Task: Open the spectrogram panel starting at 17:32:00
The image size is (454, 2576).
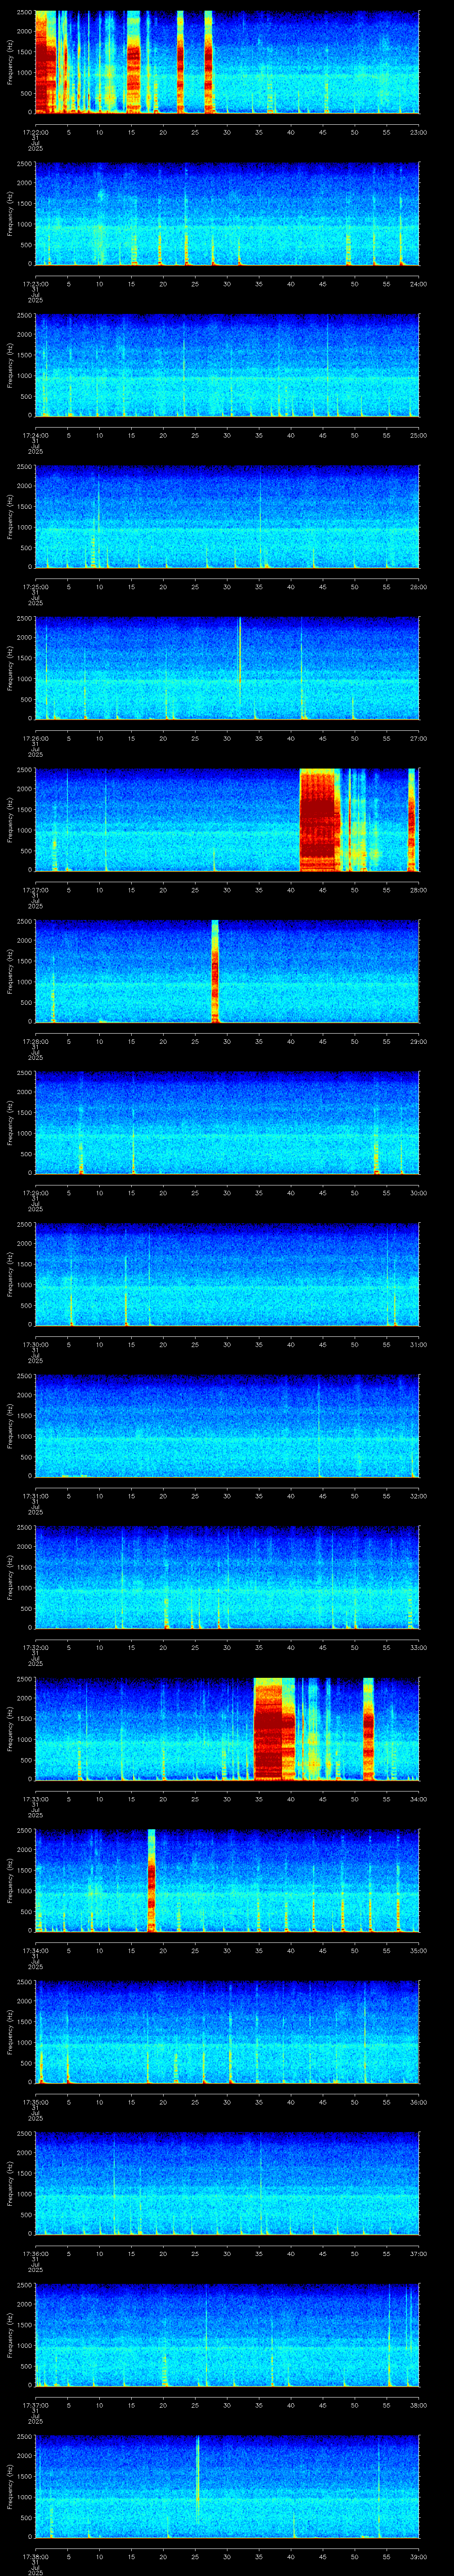Action: click(227, 1577)
